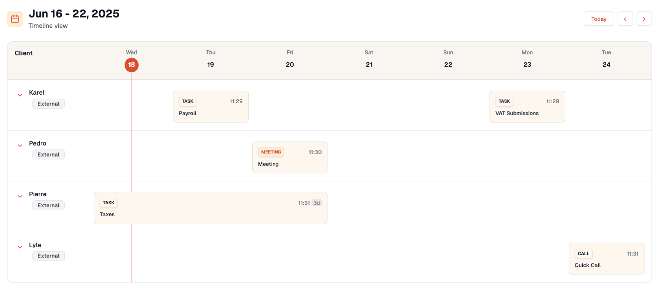Open the VAT Submissions task card
Screen dimensions: 657x287
[527, 107]
